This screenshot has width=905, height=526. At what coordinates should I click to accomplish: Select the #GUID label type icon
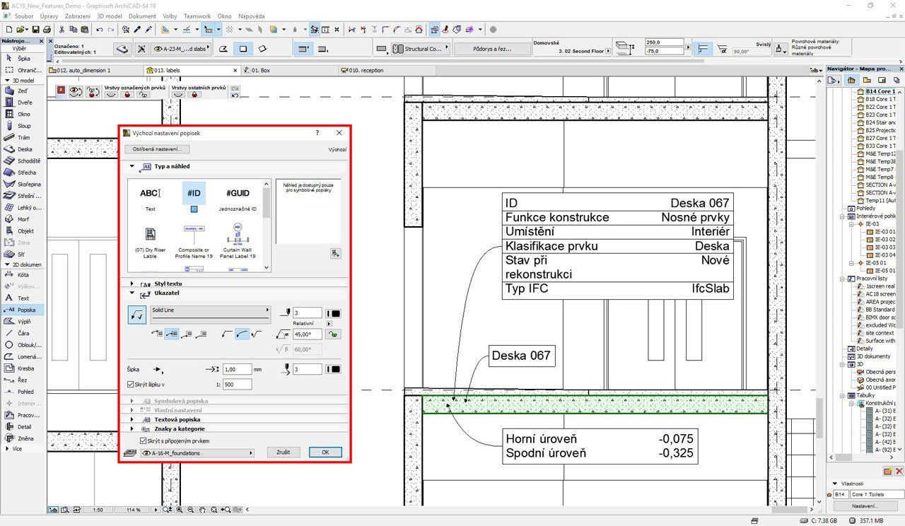click(x=238, y=194)
